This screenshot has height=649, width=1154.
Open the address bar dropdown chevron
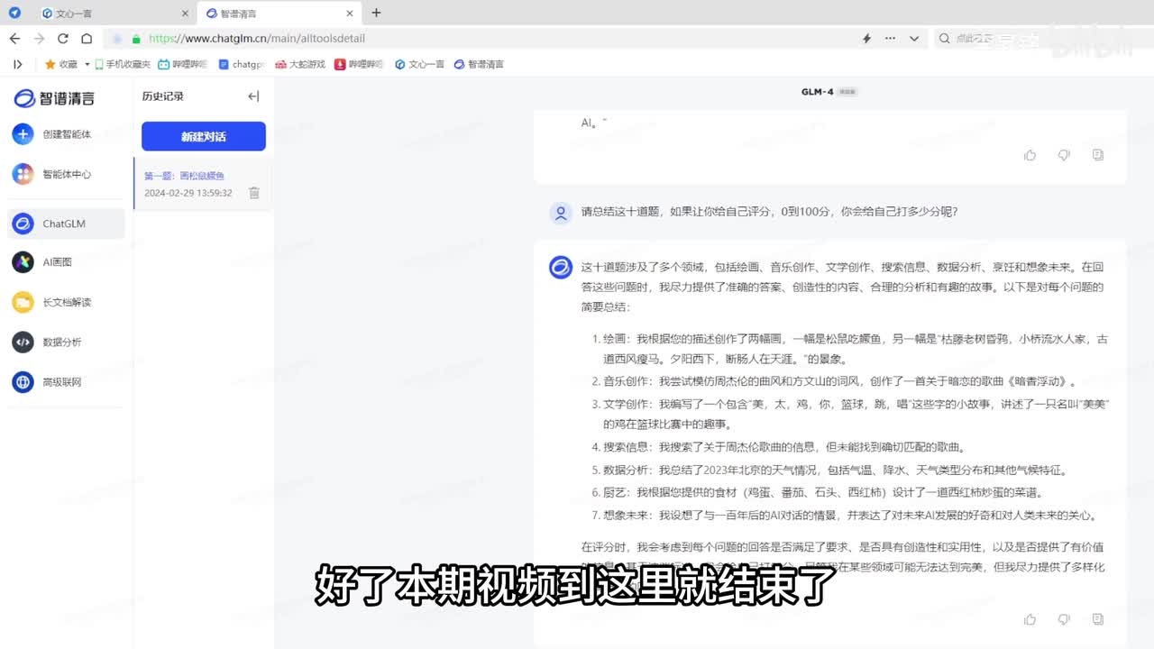point(914,39)
